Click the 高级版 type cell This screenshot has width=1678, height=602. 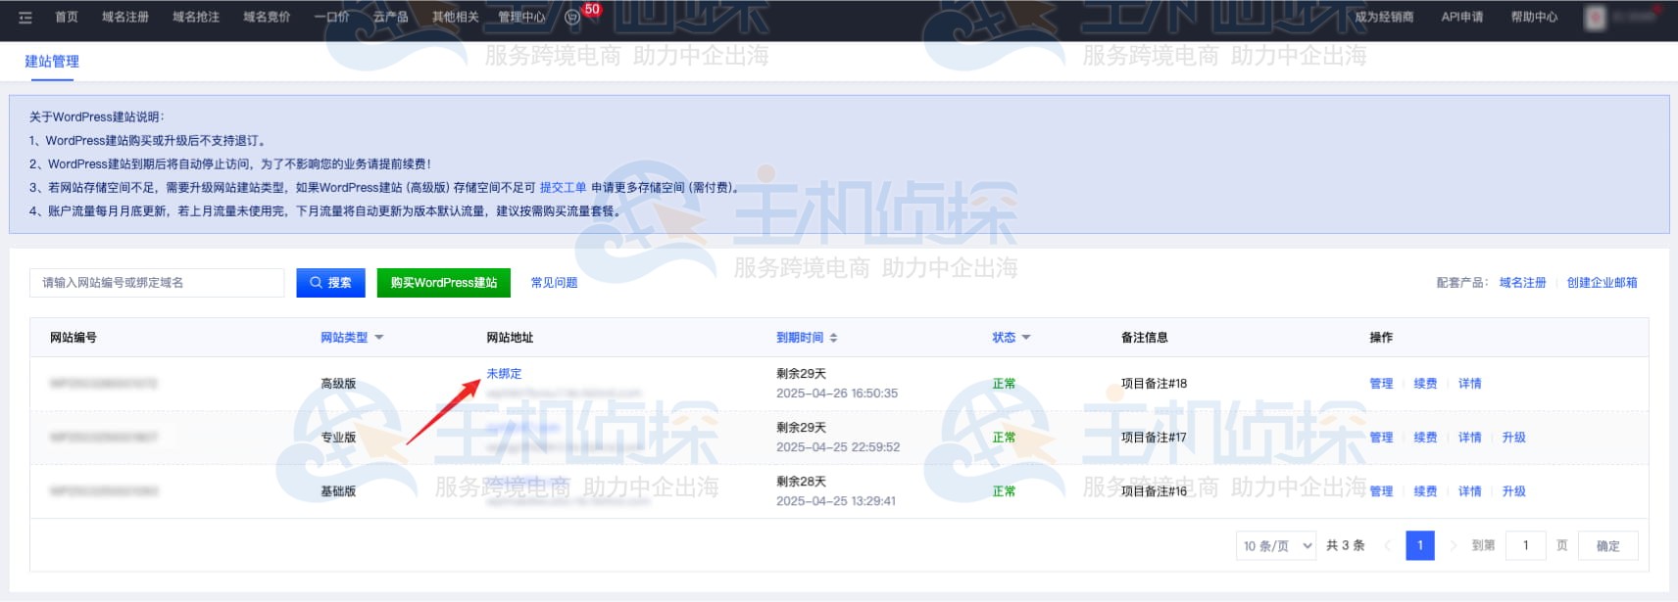point(338,384)
